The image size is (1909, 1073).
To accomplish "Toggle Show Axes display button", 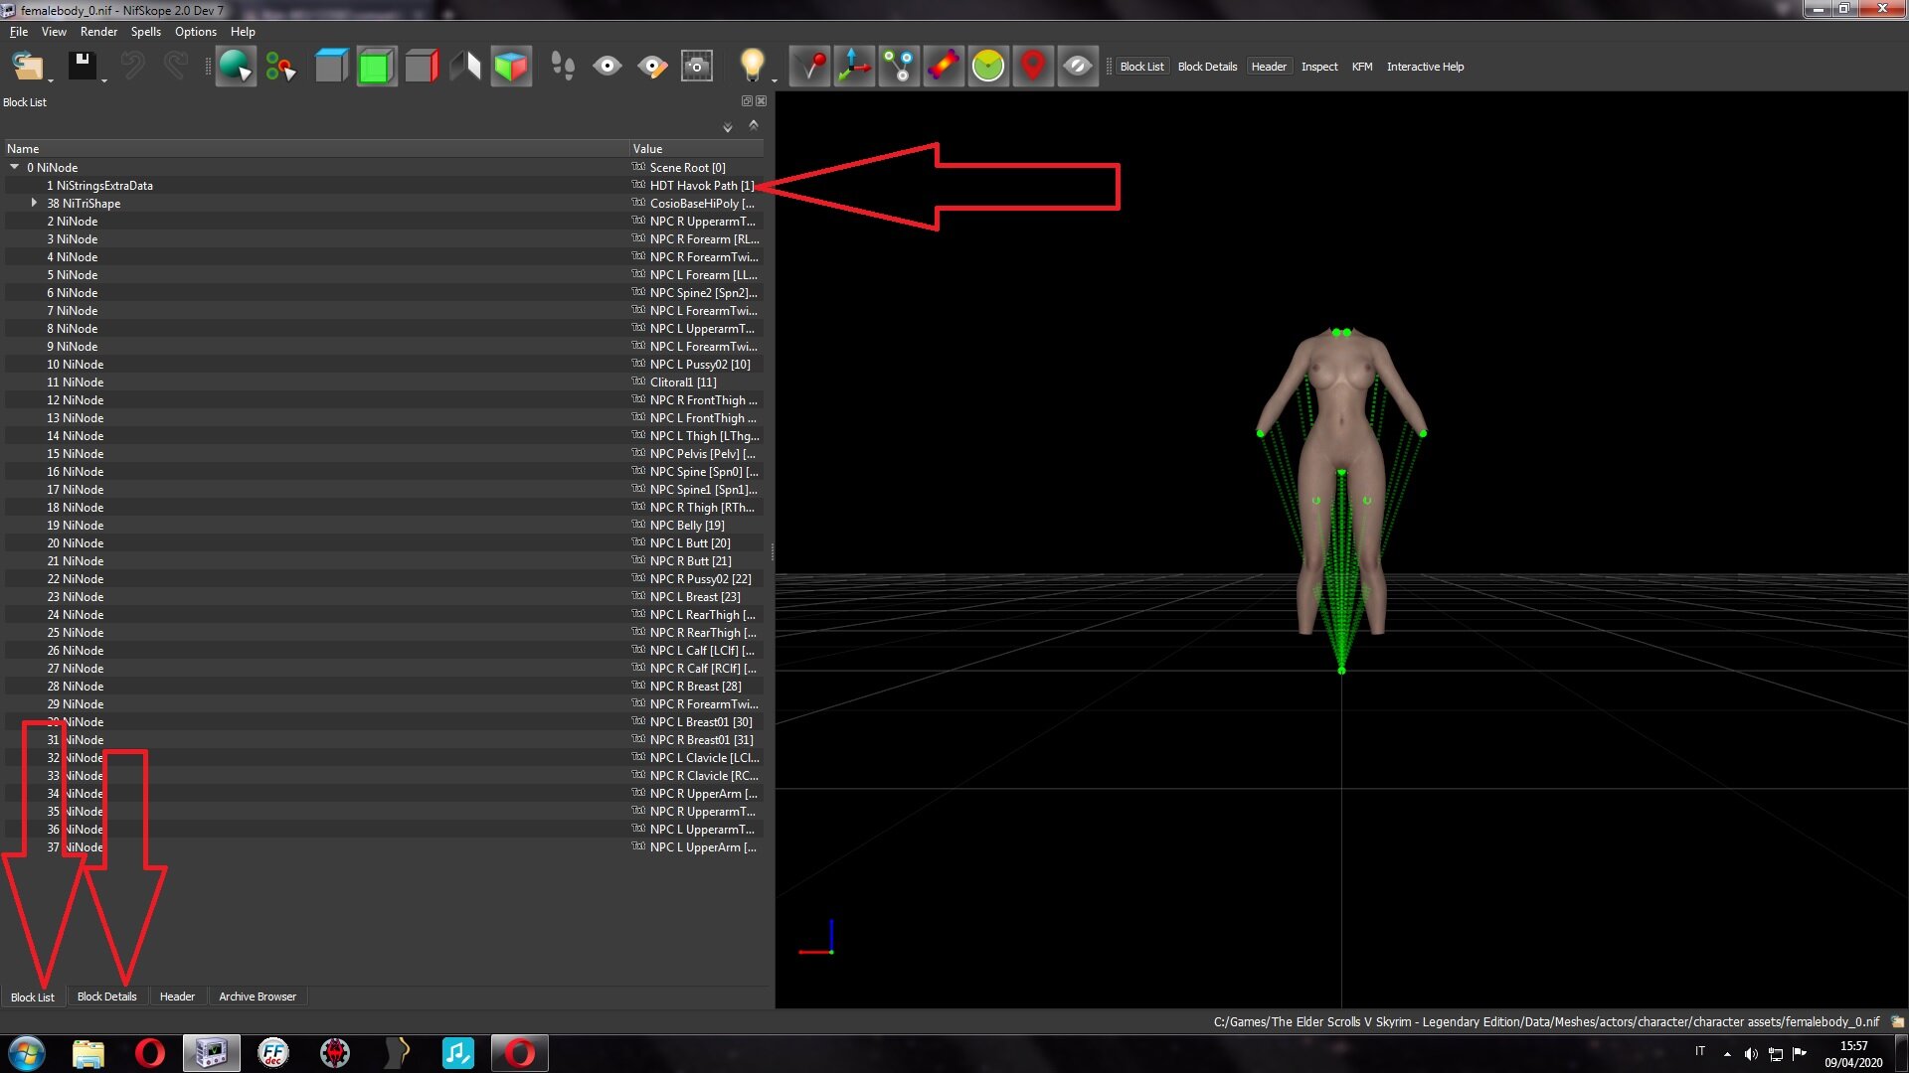I will click(854, 67).
